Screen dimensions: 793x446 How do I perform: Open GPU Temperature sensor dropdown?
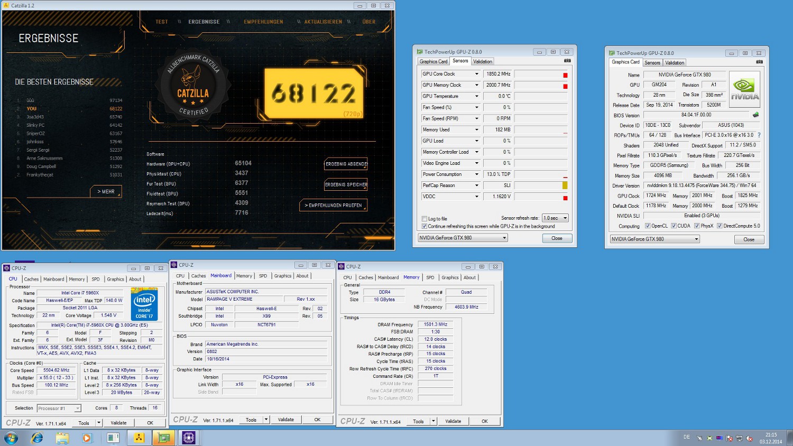[x=477, y=96]
